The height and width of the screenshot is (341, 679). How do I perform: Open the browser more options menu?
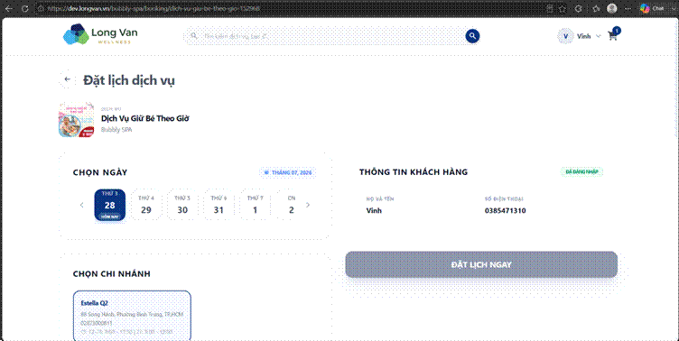coord(628,9)
